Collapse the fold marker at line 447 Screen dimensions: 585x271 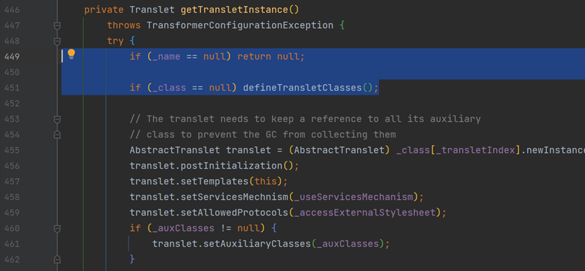57,25
